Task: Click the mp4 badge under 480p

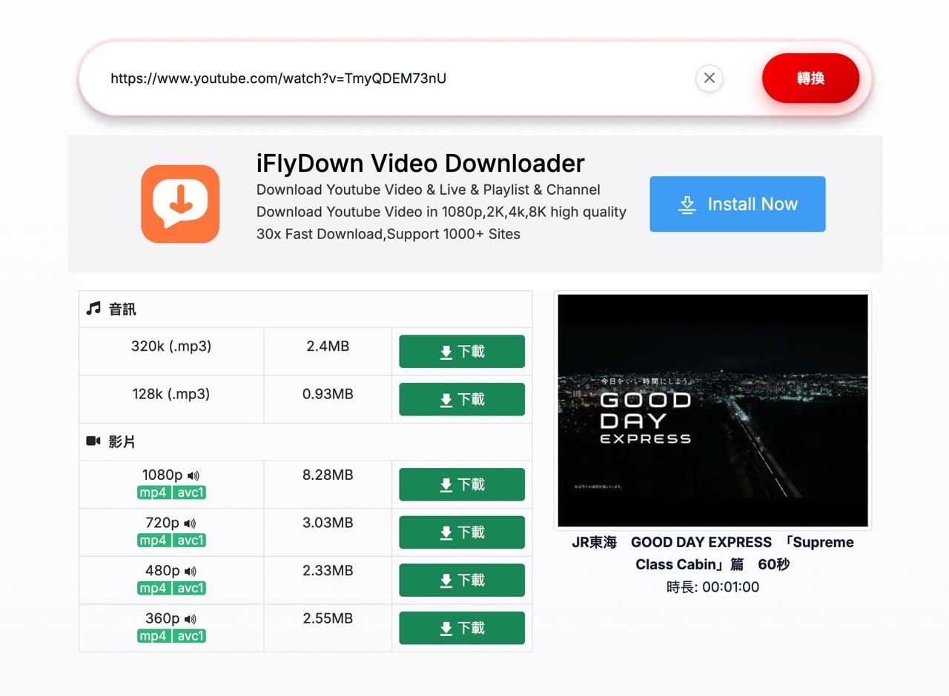Action: click(x=154, y=588)
